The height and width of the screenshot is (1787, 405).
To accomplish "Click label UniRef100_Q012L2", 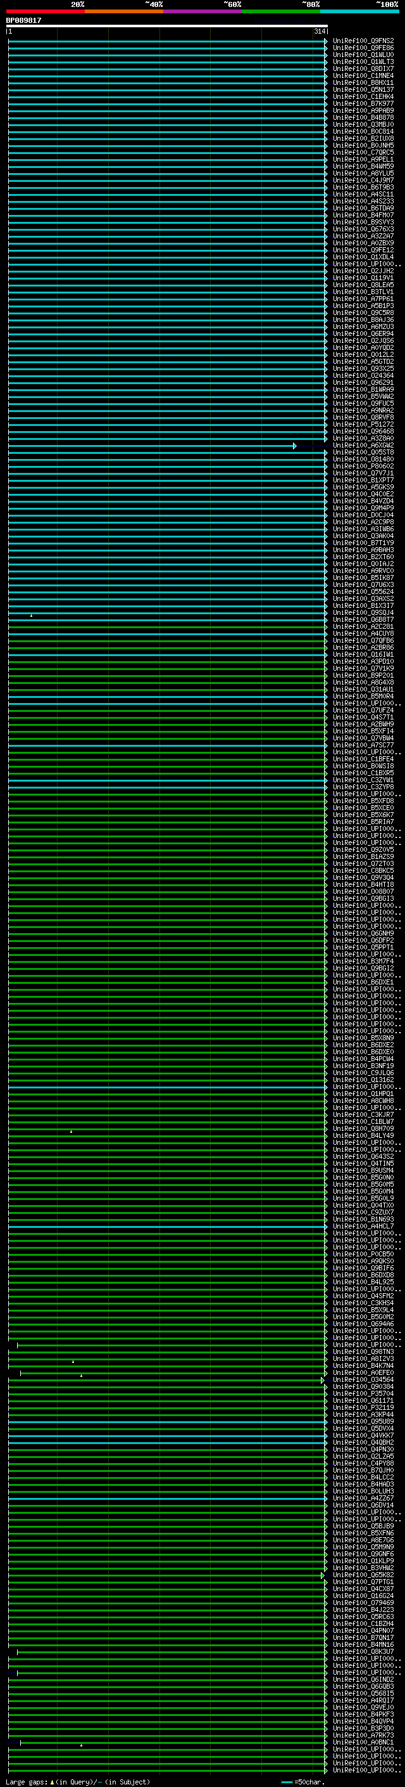I will coord(363,354).
